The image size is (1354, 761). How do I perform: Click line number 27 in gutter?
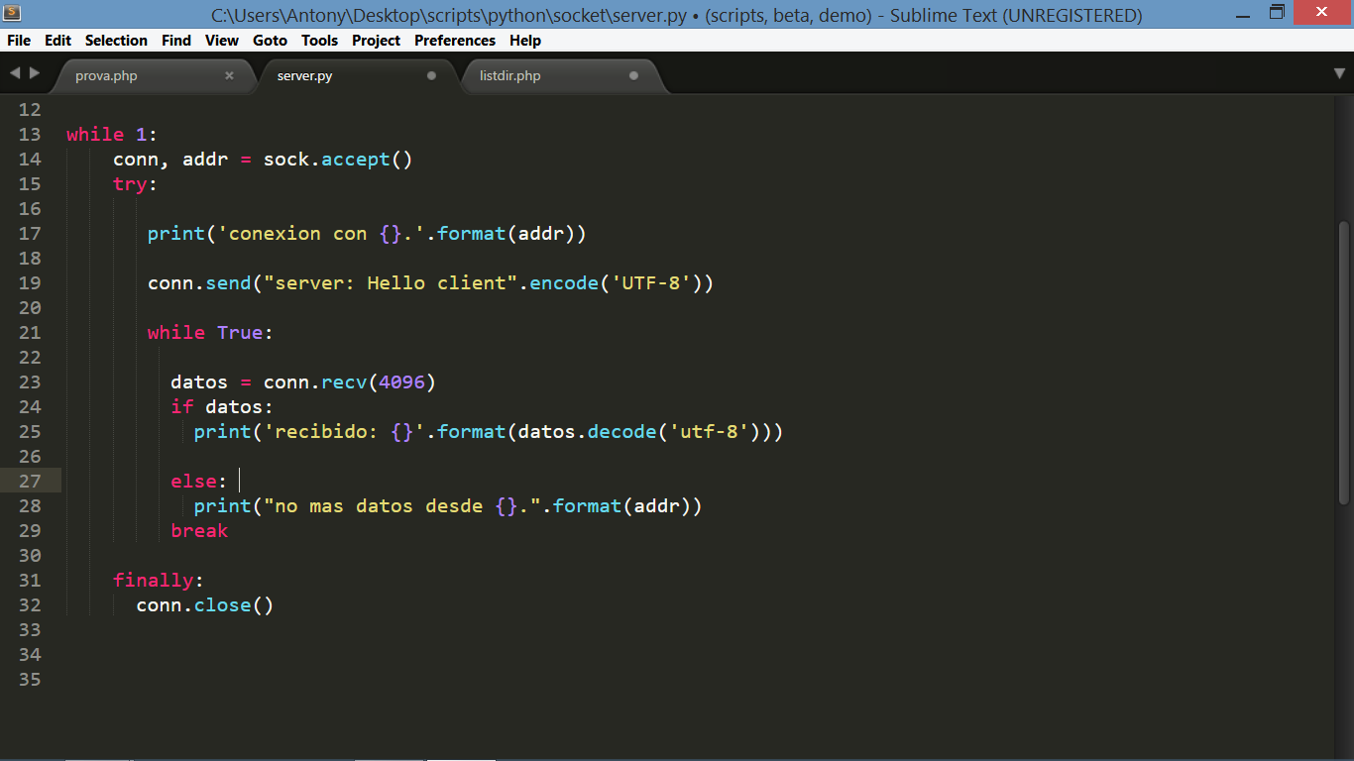coord(30,482)
